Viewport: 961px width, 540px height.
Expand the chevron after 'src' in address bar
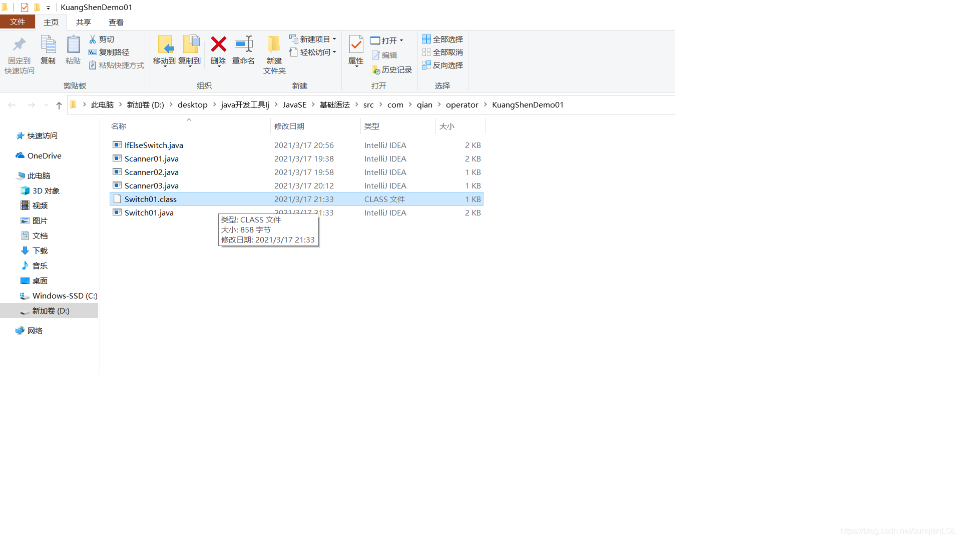point(380,104)
